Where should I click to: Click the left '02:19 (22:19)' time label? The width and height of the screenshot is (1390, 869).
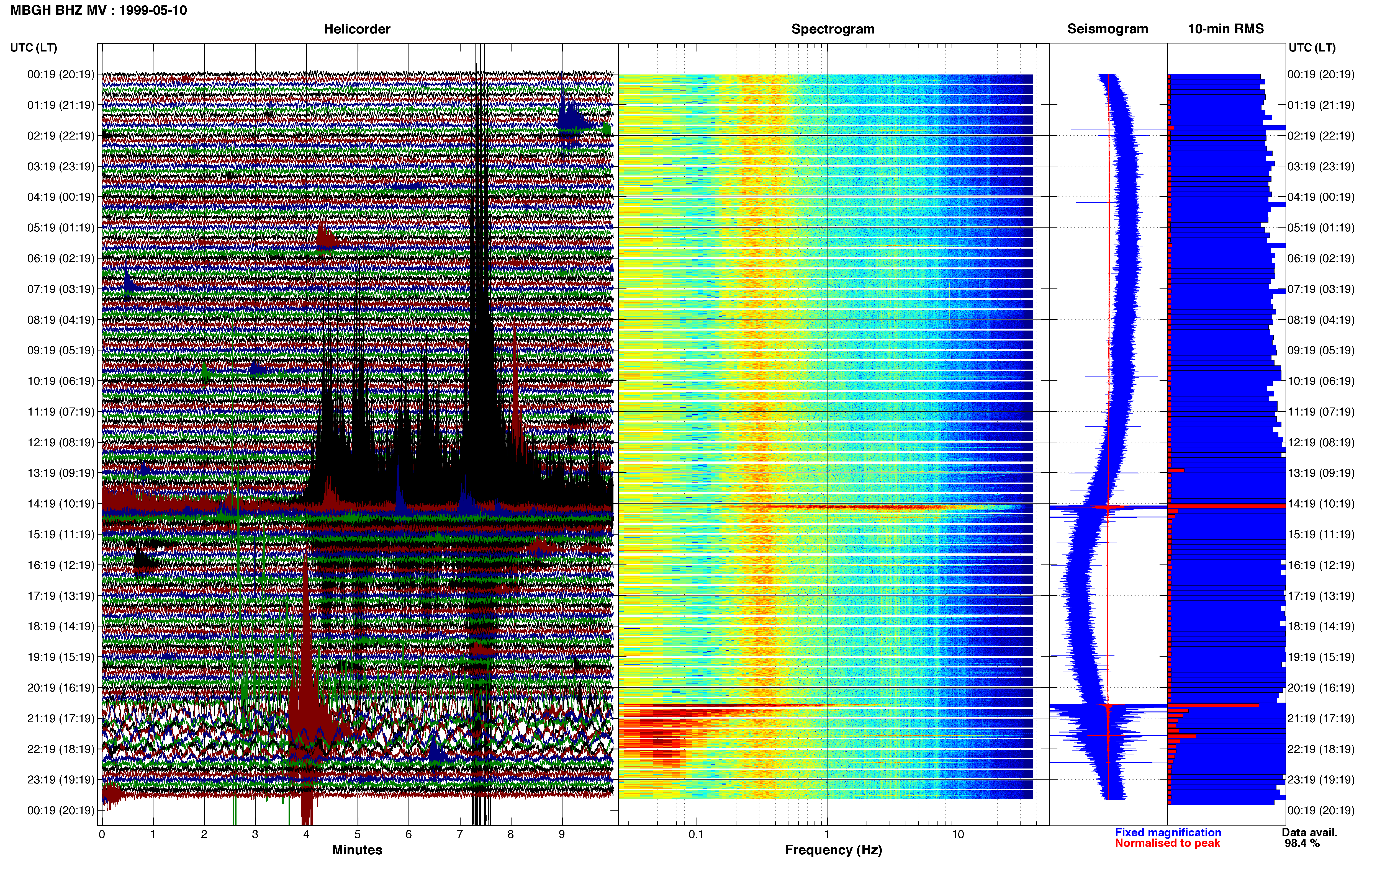[x=61, y=136]
